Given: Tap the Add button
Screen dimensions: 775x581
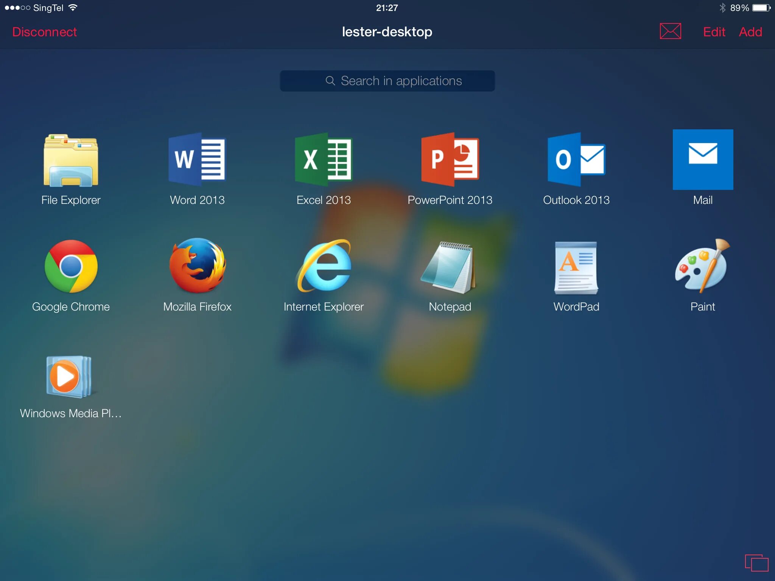Looking at the screenshot, I should (750, 32).
